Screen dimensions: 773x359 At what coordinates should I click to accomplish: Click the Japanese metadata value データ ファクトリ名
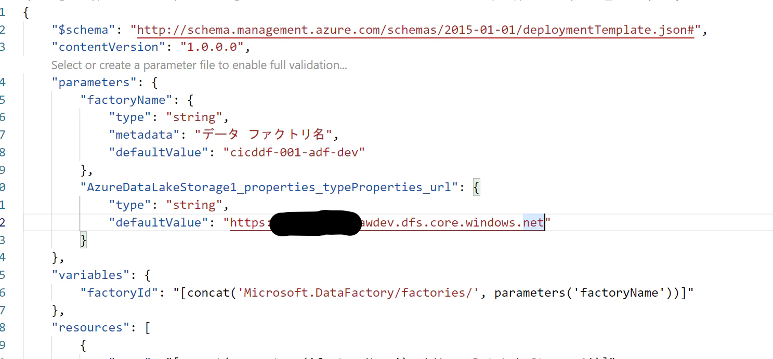pos(264,135)
